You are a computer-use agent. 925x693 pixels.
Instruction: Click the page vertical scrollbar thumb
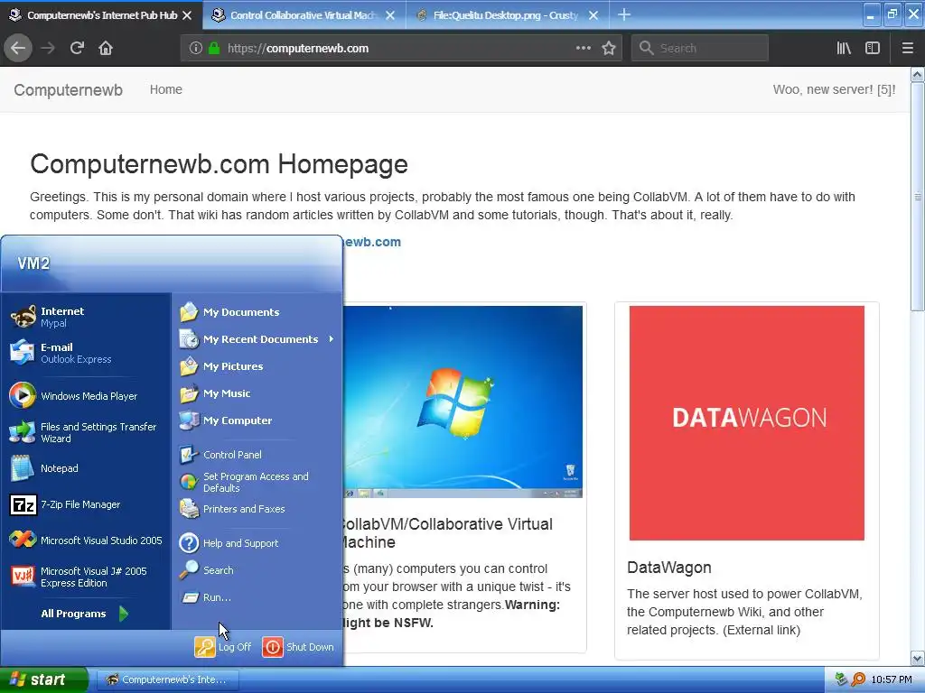pos(918,197)
